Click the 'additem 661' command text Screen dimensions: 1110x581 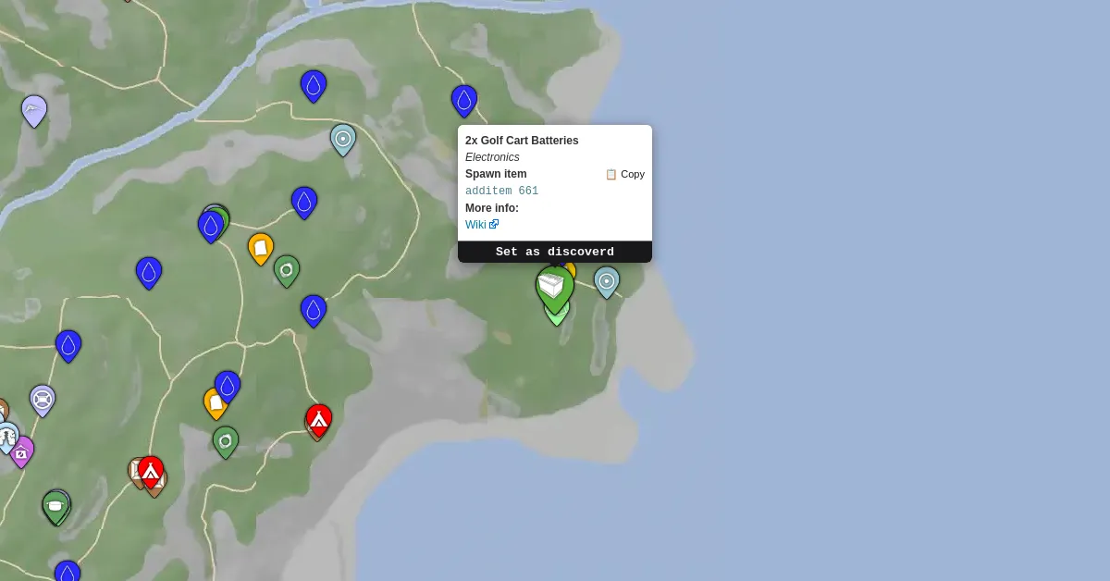tap(501, 192)
